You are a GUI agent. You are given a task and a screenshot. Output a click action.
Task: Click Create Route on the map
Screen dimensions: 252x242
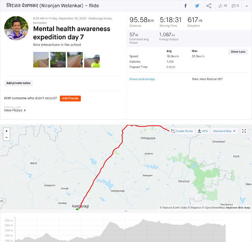[x=182, y=131]
